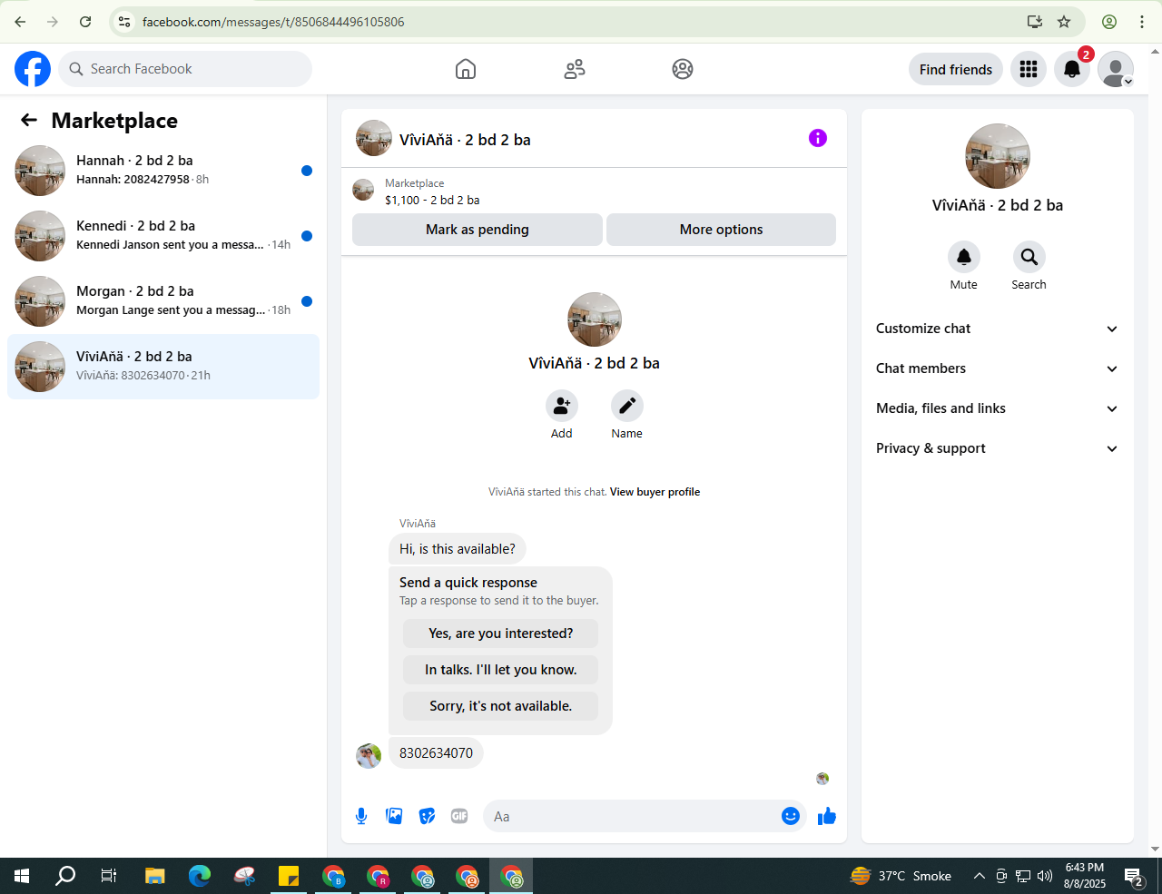Image resolution: width=1162 pixels, height=894 pixels.
Task: Open Hannah's 2 bd 2 ba conversation
Action: 163,171
